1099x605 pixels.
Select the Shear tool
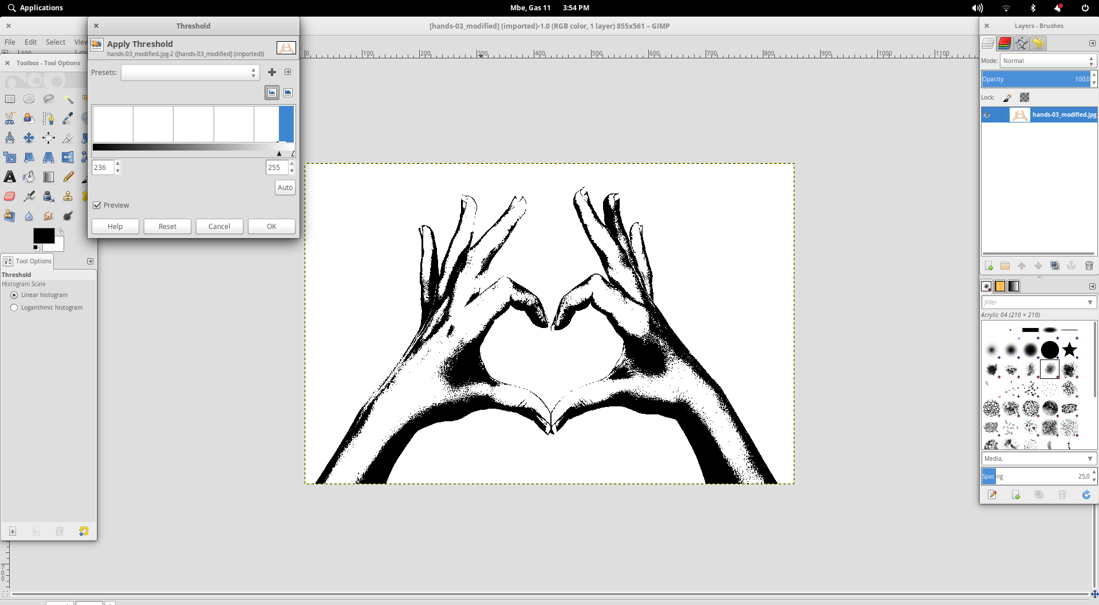point(29,157)
